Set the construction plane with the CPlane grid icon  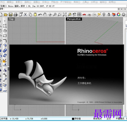[89, 15]
